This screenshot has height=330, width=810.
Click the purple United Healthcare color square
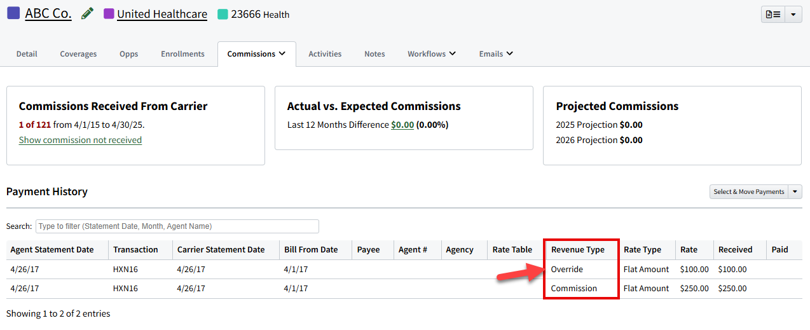click(109, 13)
